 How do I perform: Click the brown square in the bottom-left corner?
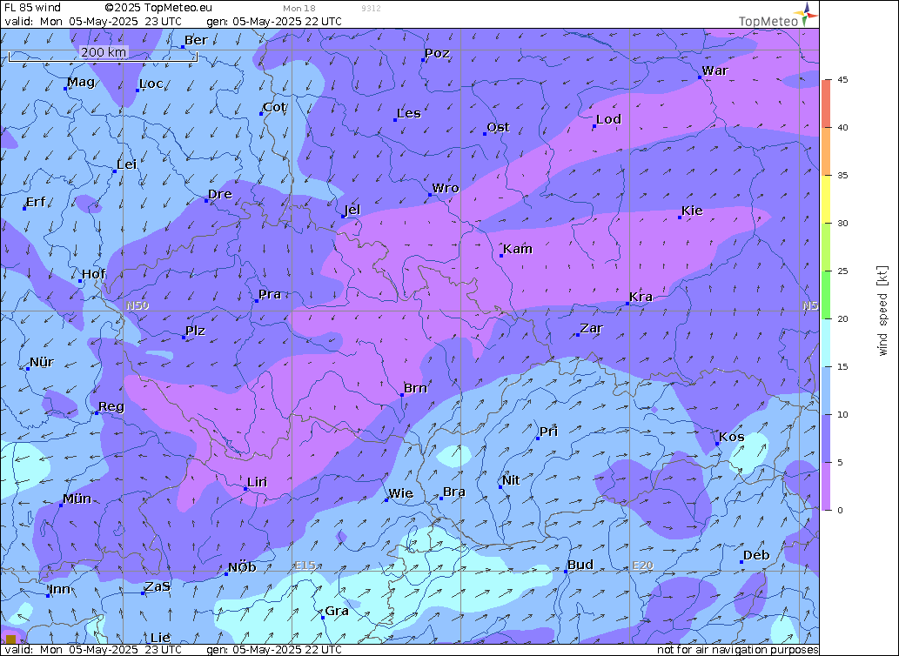pos(10,639)
